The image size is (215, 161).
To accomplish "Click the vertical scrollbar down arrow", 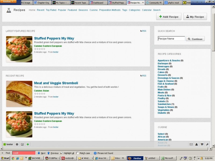I will click(x=213, y=146).
